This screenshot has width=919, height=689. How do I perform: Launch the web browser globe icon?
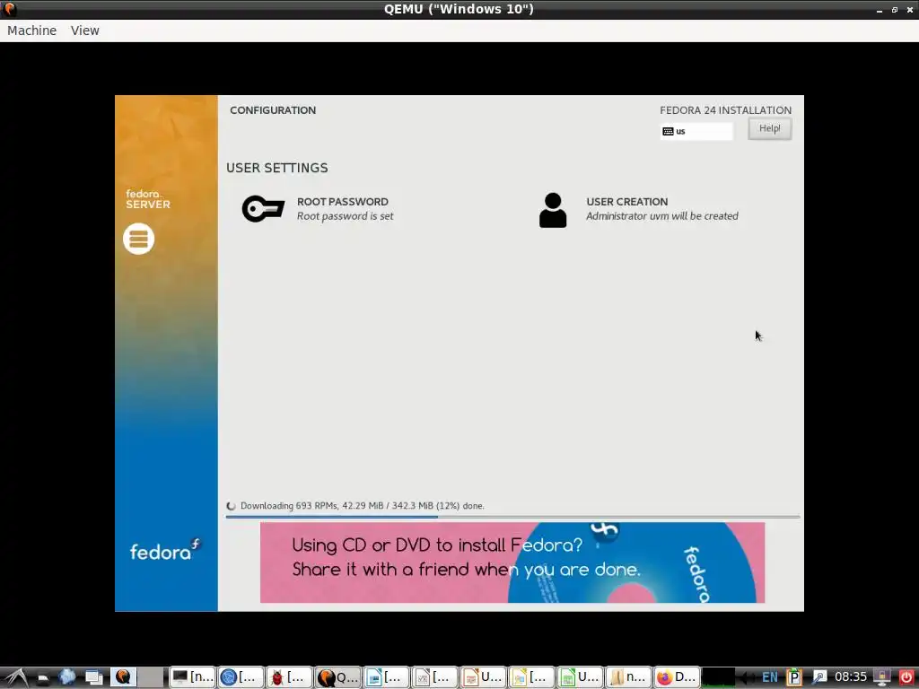tap(66, 676)
